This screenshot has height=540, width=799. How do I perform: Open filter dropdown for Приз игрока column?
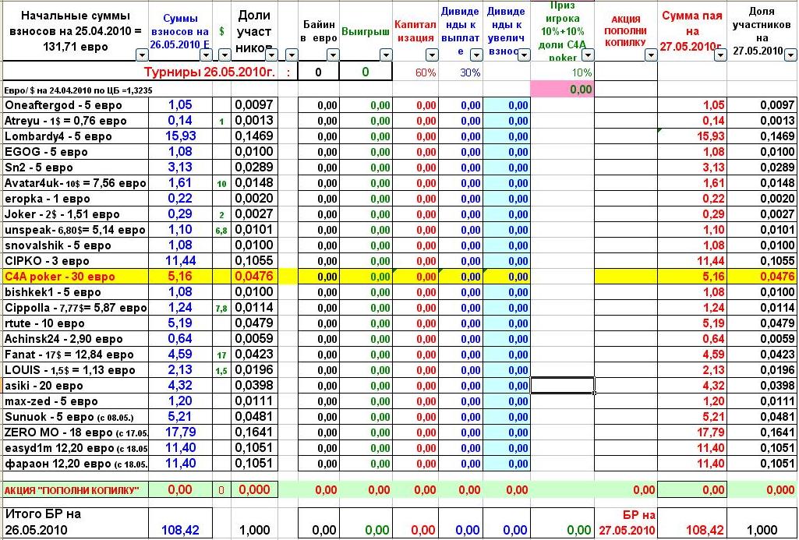click(x=588, y=55)
